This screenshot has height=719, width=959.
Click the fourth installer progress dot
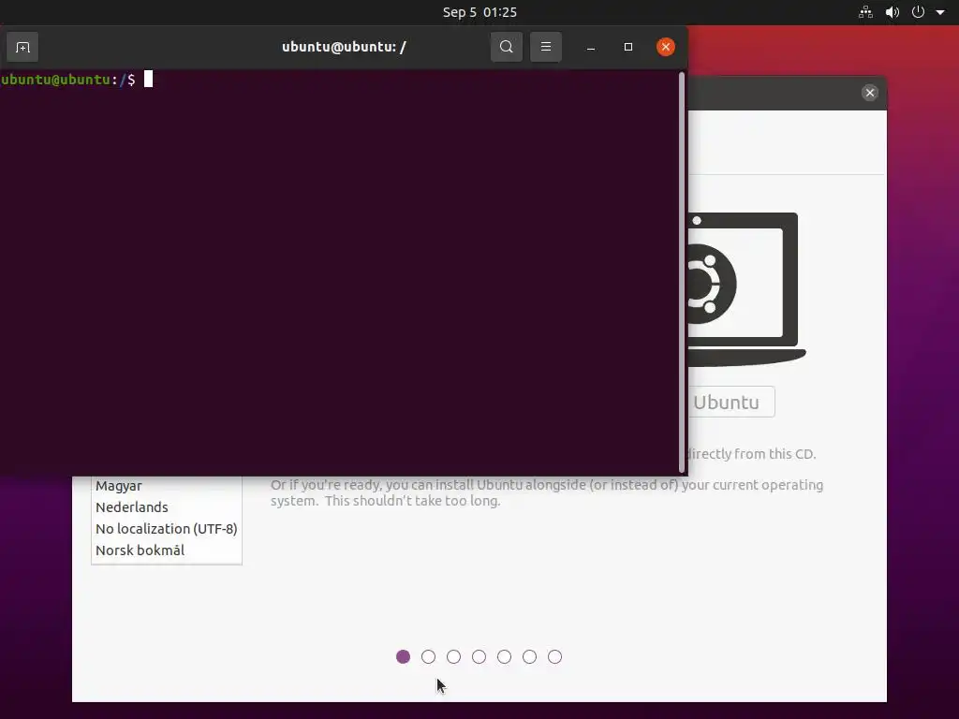479,656
